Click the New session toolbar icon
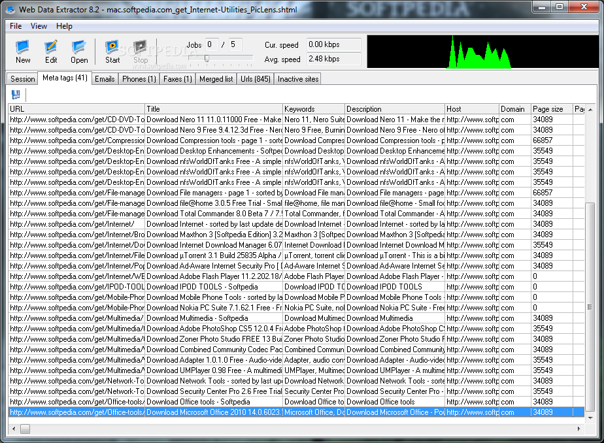This screenshot has height=443, width=604. click(x=22, y=46)
